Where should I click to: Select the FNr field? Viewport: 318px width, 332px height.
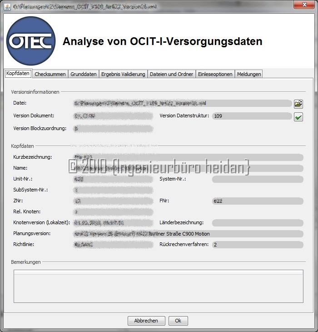tap(257, 201)
